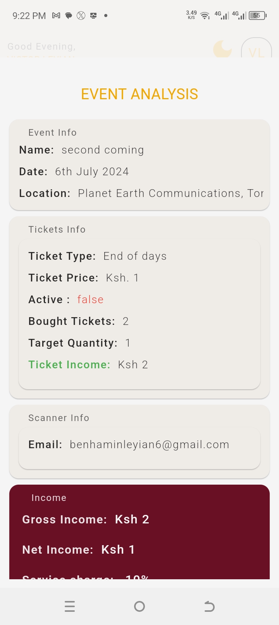The width and height of the screenshot is (279, 625).
Task: Tap the Bought Tickets count row
Action: [78, 321]
